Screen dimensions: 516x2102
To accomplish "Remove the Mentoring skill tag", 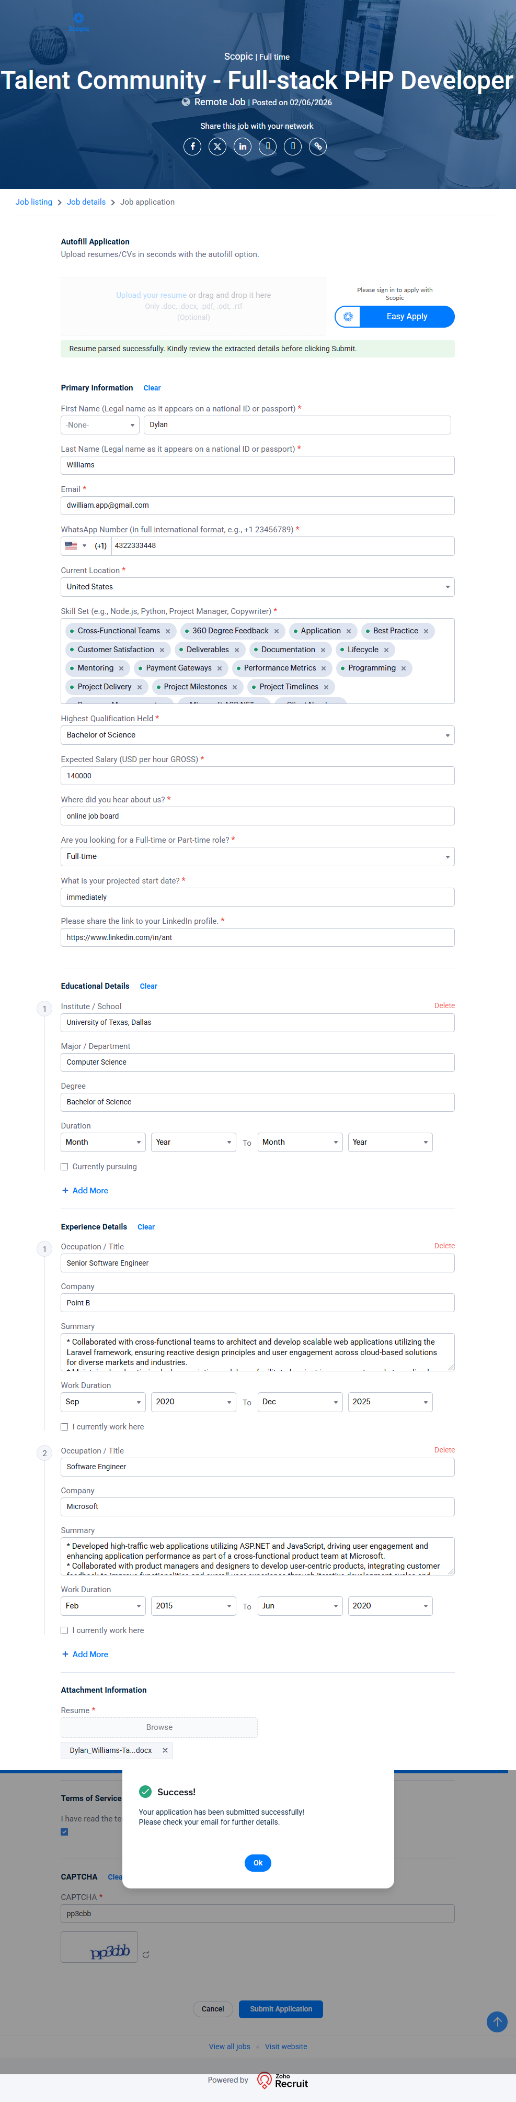I will (121, 668).
